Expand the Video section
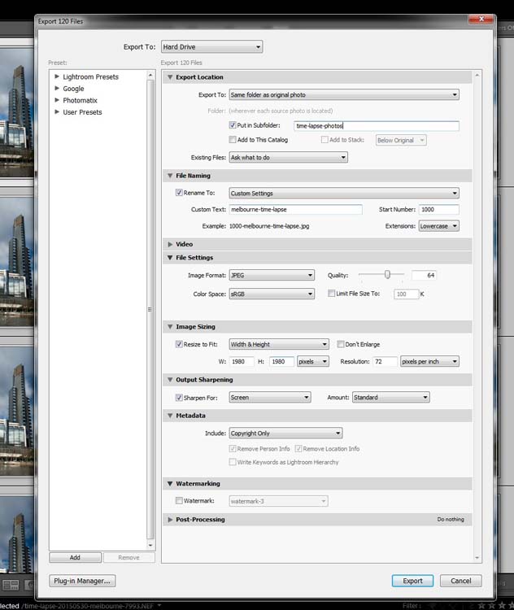The width and height of the screenshot is (514, 610). 170,244
